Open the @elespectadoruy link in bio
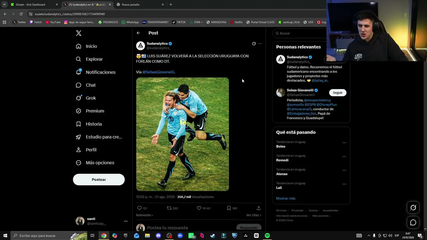Viewport: 427px width, 240px height. (x=317, y=100)
